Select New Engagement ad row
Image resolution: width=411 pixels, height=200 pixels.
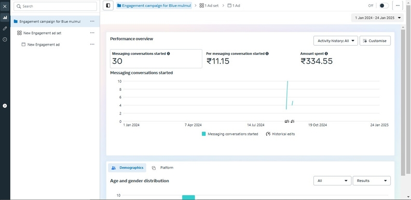click(55, 45)
